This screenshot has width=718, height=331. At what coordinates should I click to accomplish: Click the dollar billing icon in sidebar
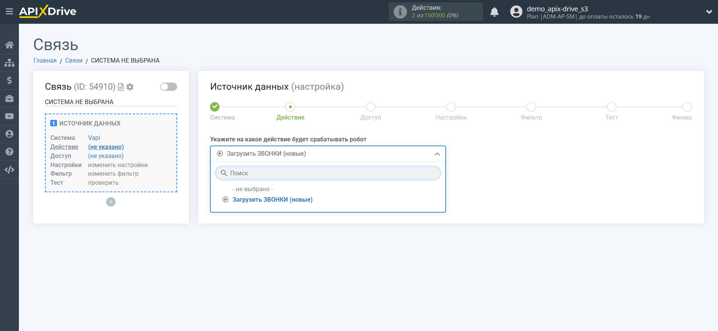(x=9, y=80)
